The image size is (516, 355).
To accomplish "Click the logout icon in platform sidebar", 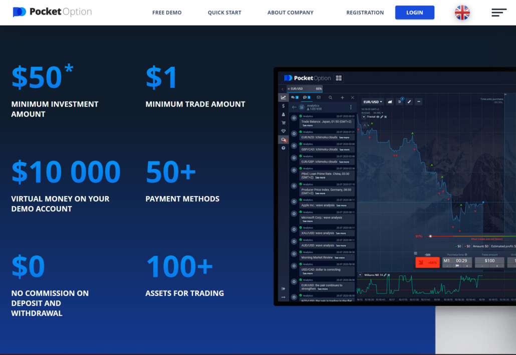I will pyautogui.click(x=284, y=288).
